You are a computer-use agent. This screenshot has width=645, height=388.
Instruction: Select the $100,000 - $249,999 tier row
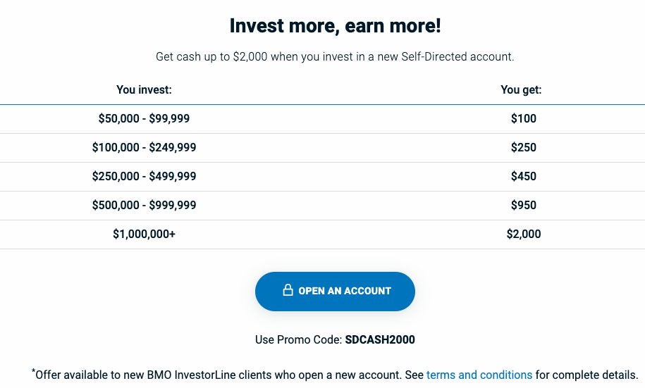[x=144, y=148]
